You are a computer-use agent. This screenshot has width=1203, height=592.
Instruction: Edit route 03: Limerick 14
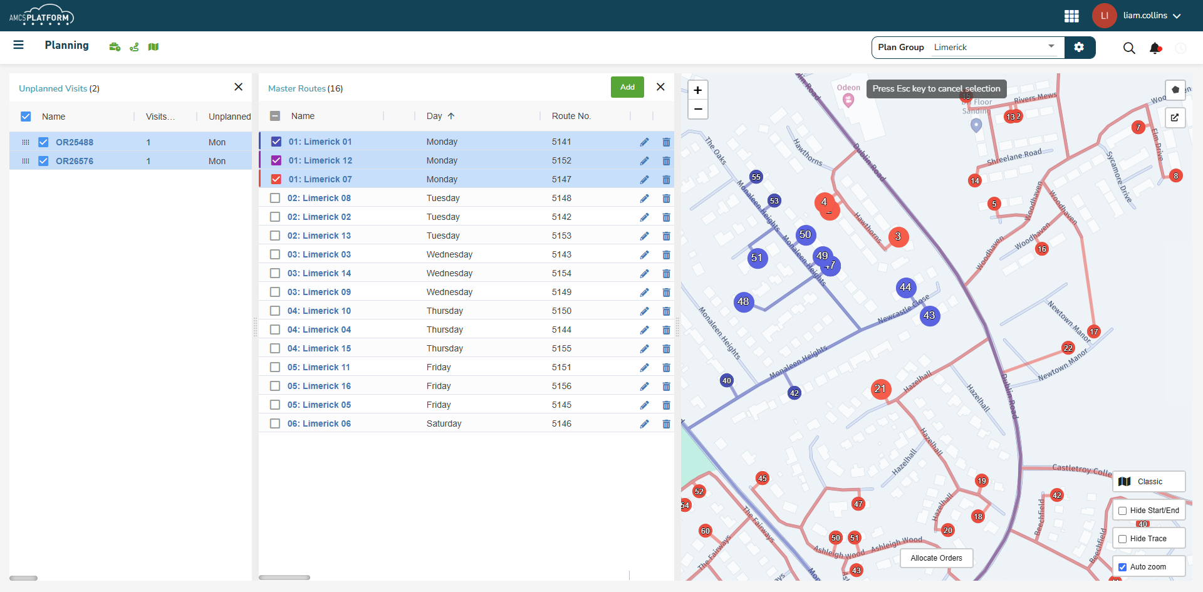point(644,274)
